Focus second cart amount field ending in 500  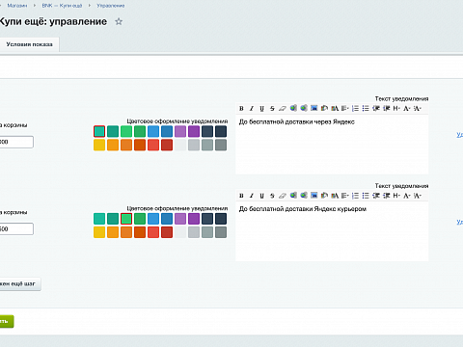[16, 229]
